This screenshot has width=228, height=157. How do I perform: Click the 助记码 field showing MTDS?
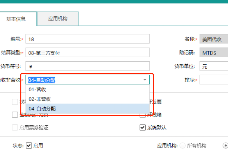pos(214,53)
